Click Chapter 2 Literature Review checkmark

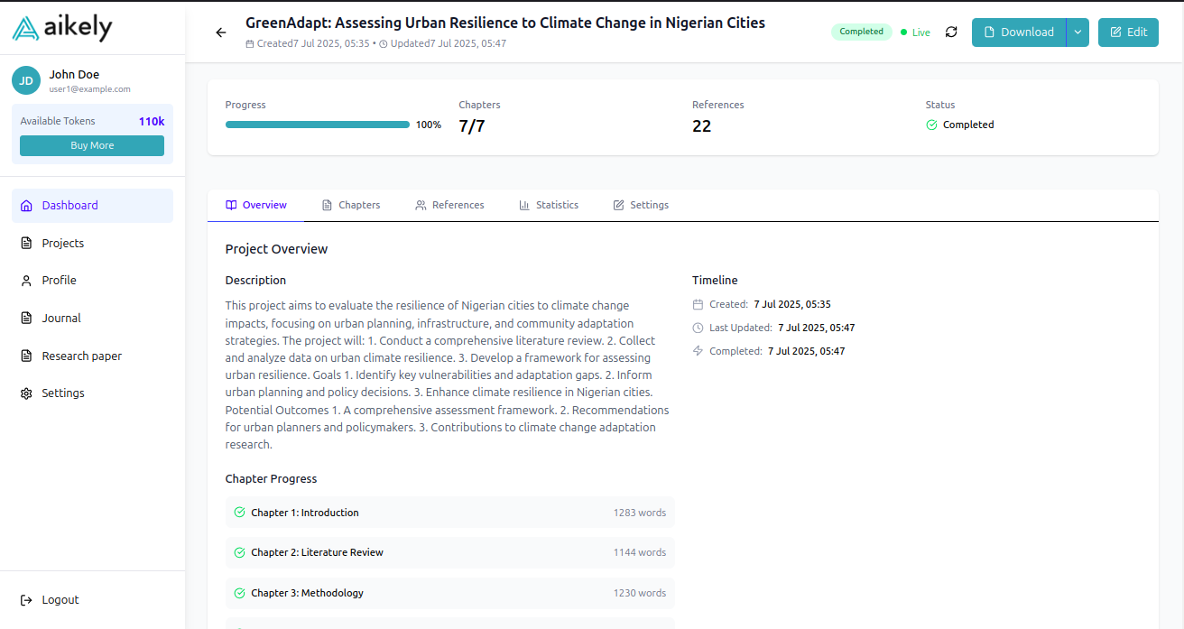(x=239, y=552)
